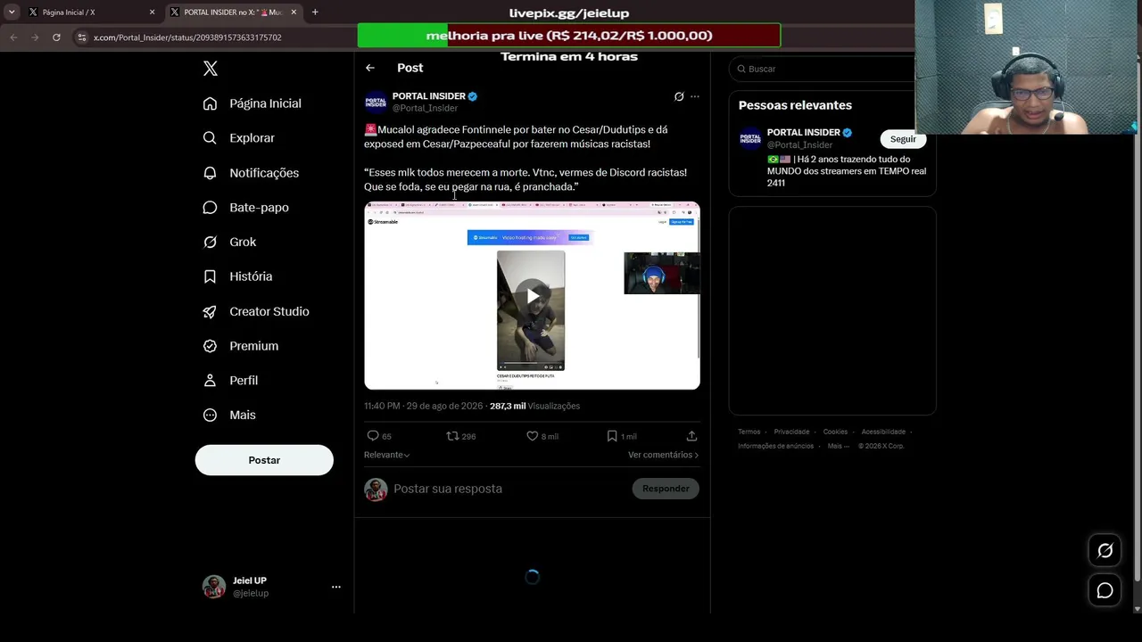Click the Buscar search field

point(825,69)
